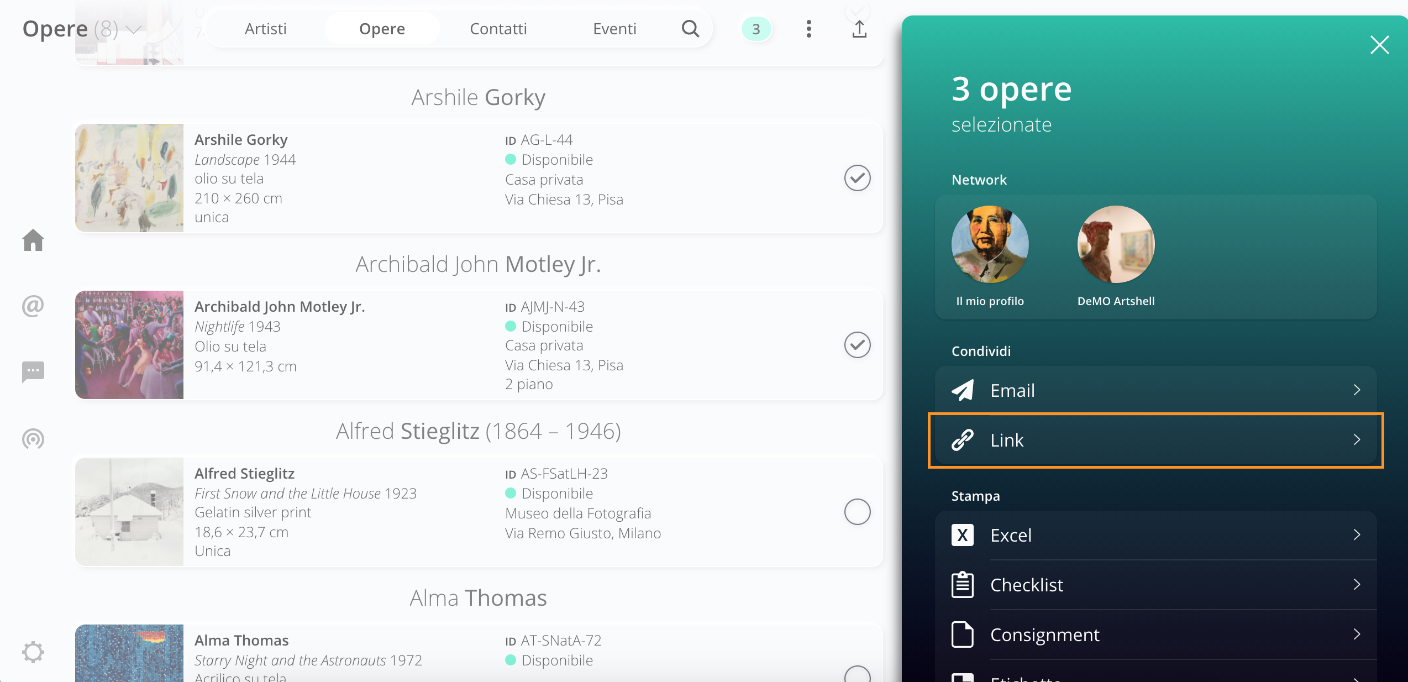Open the three-dot more options menu

pos(809,29)
